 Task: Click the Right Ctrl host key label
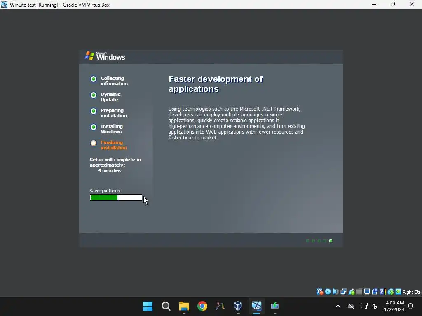coord(412,292)
